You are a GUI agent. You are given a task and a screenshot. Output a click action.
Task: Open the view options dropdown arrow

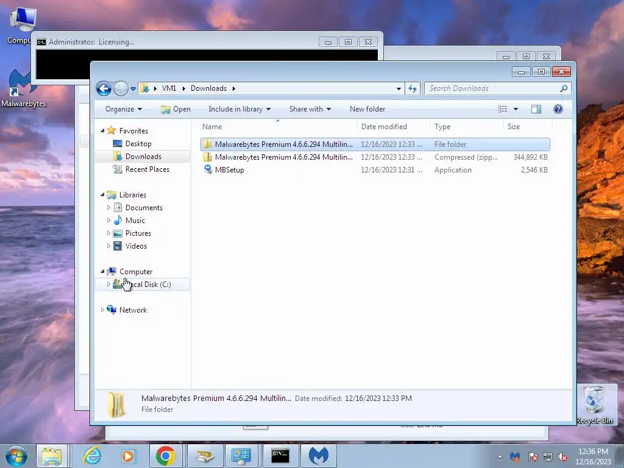[x=516, y=109]
